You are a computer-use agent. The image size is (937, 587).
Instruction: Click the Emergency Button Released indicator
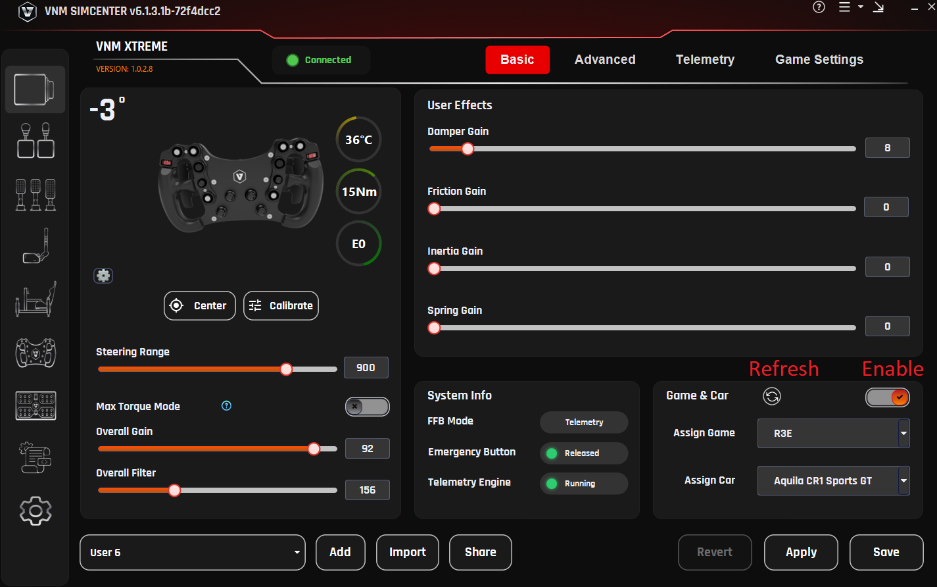pyautogui.click(x=584, y=453)
